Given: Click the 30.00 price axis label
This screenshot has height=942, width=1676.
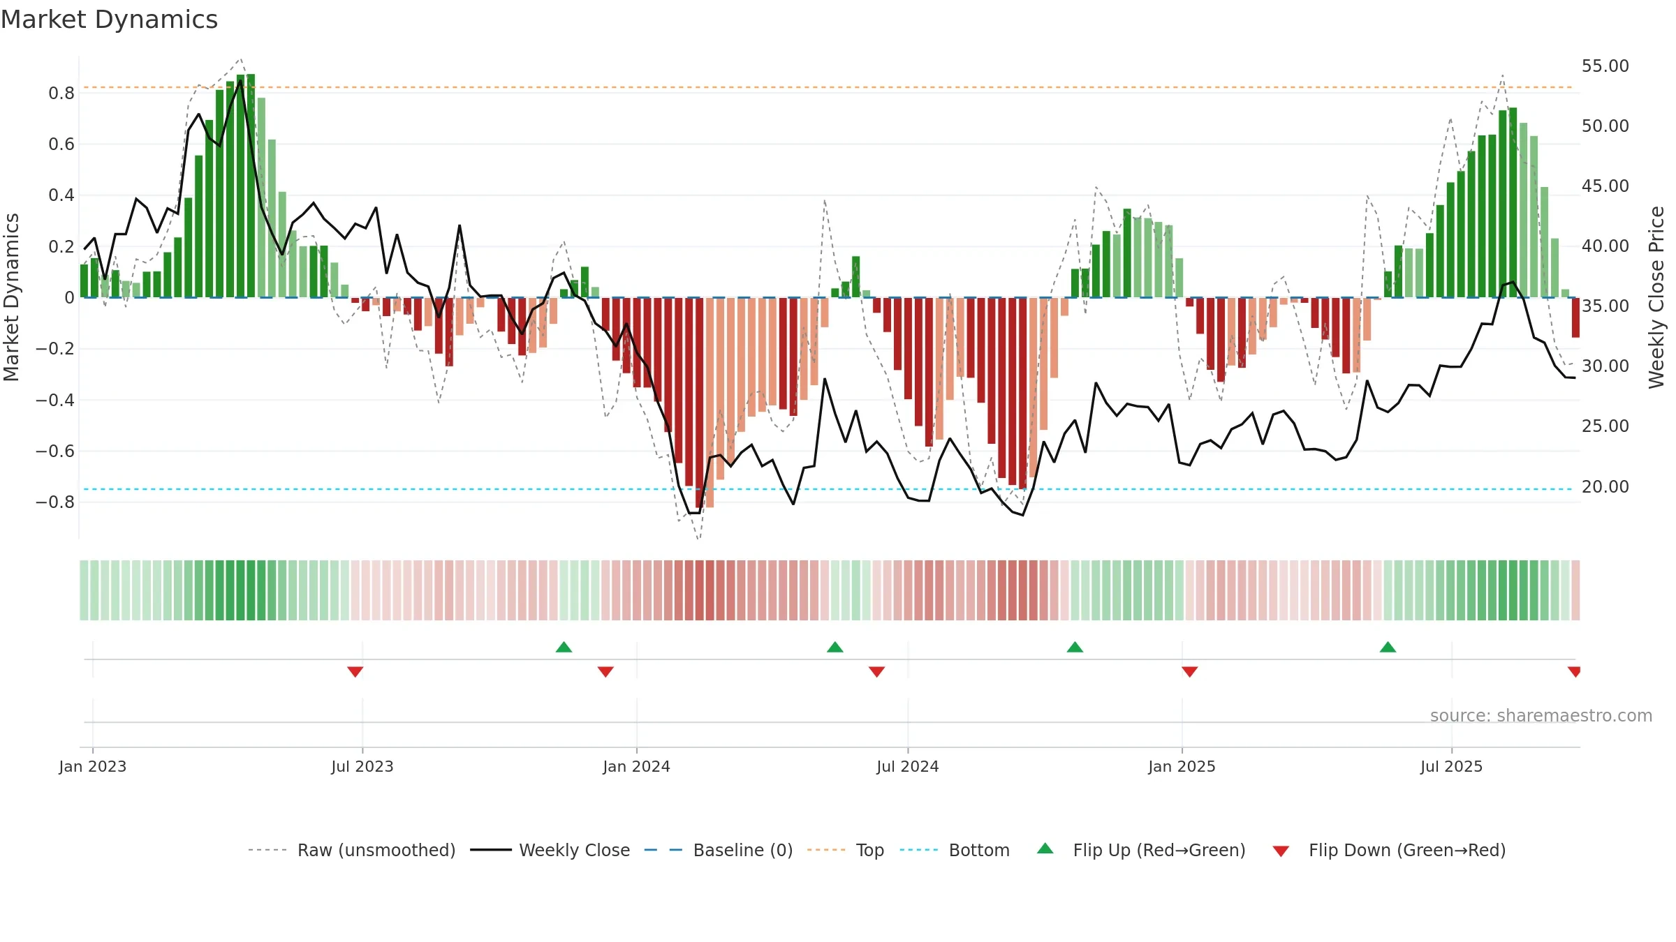Looking at the screenshot, I should tap(1605, 366).
